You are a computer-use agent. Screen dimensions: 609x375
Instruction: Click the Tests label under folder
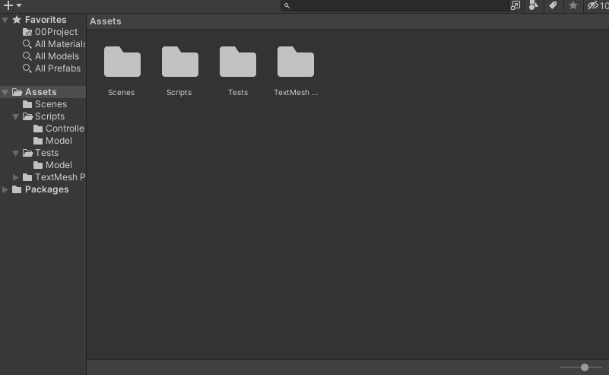coord(238,93)
